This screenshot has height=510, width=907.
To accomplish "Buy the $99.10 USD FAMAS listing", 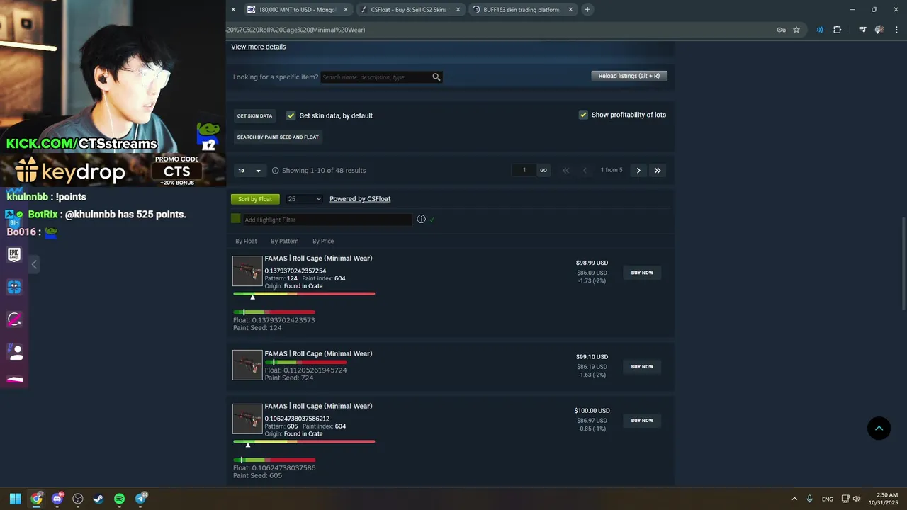I will tap(642, 367).
